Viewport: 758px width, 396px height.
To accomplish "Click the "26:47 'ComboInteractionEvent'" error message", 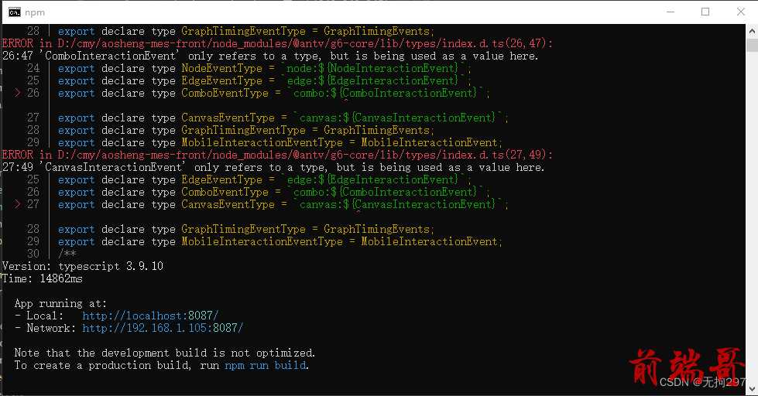I will [270, 56].
